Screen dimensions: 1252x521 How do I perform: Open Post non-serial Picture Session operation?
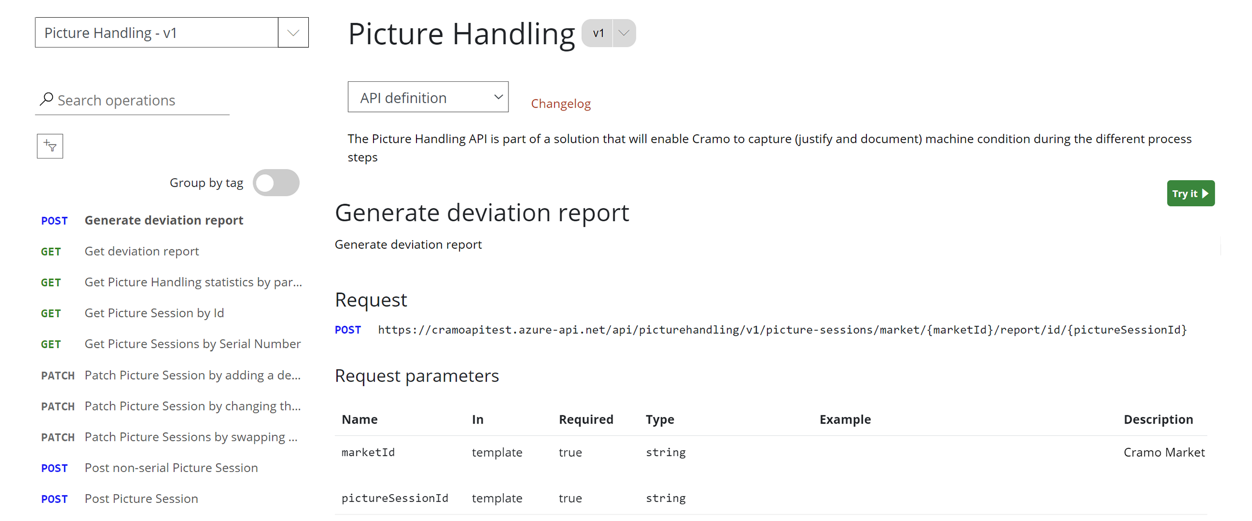(171, 467)
